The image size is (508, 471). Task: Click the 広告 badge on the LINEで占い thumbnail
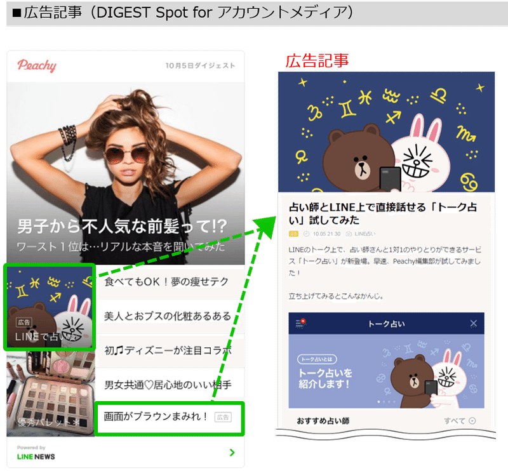pyautogui.click(x=24, y=322)
